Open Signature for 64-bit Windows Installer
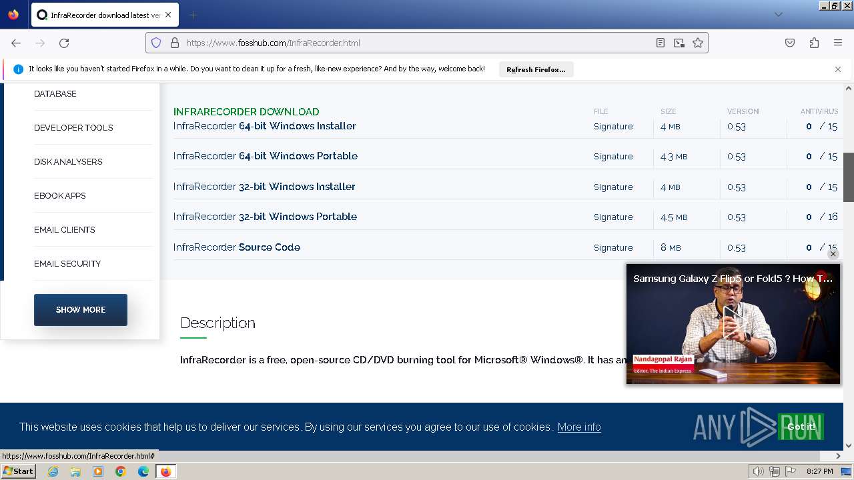854x480 pixels. 613,126
